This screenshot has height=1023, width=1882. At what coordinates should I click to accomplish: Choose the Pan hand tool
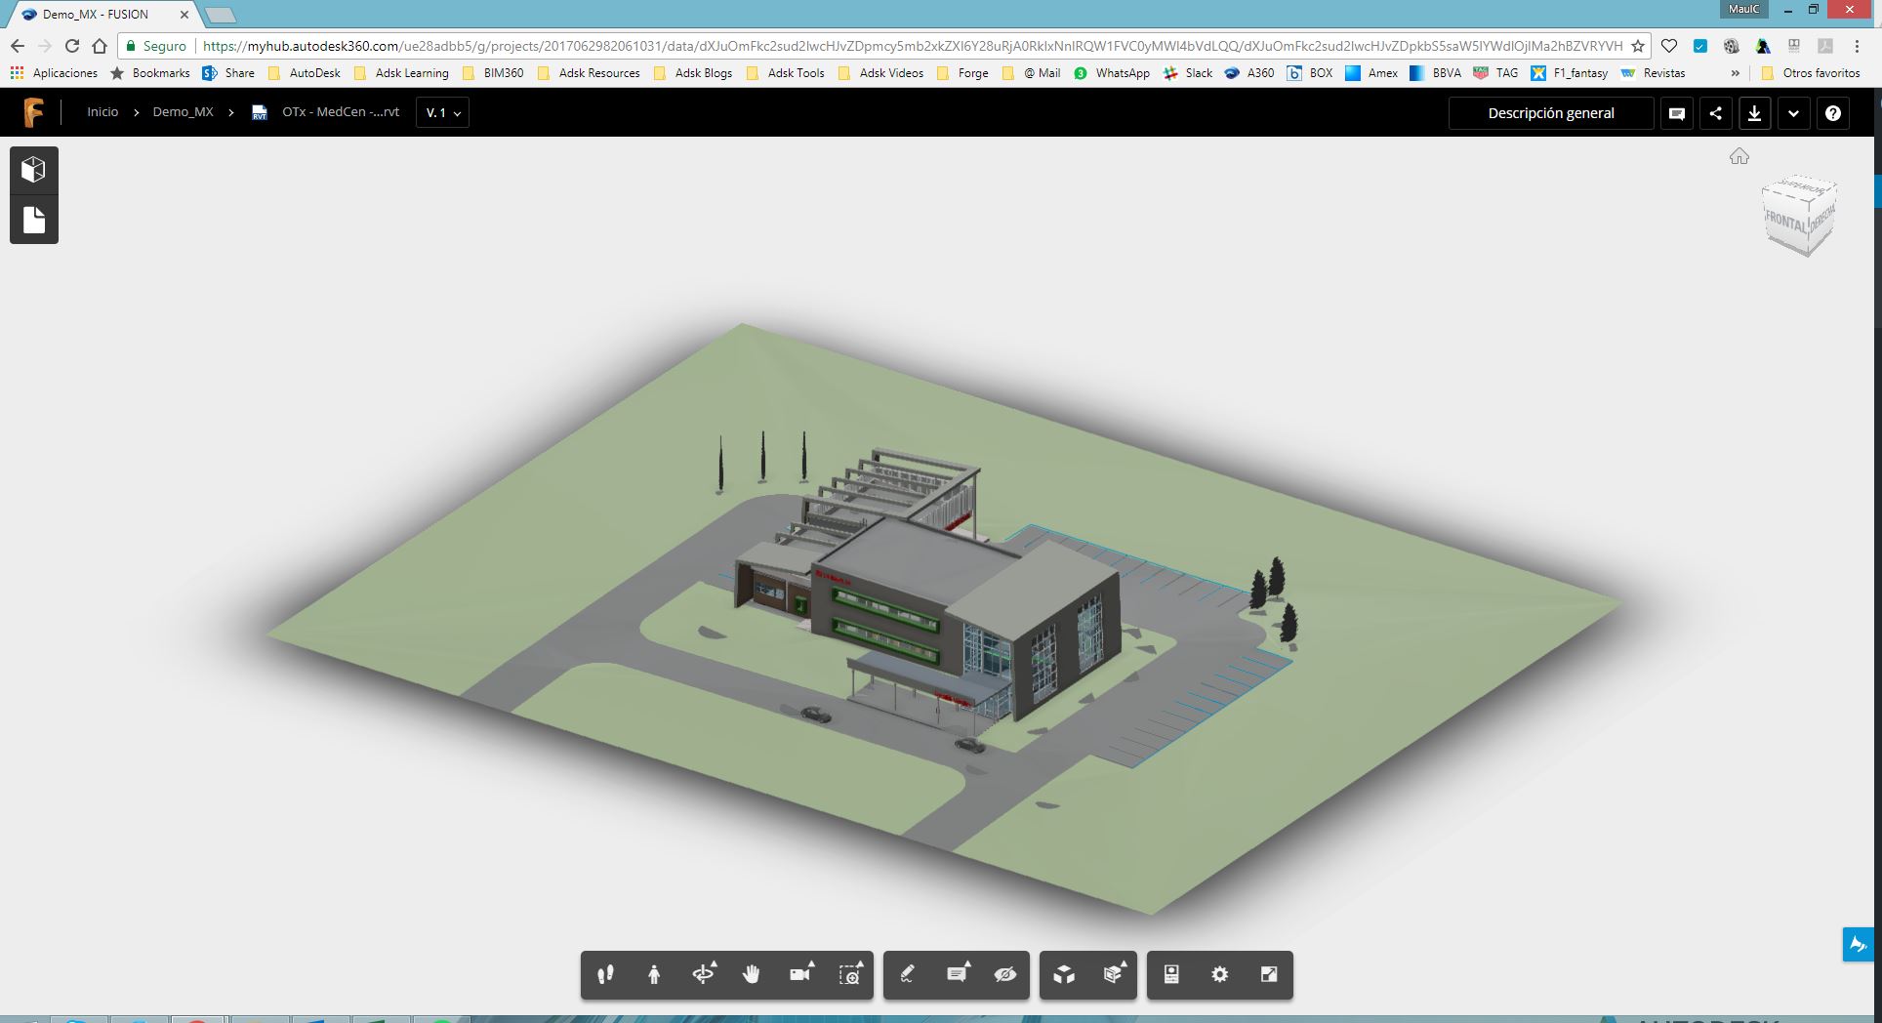[751, 974]
